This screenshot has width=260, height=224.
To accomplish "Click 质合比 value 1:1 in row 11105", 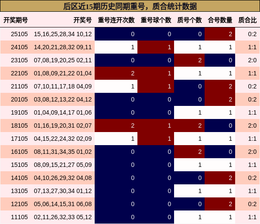I will (252, 217).
